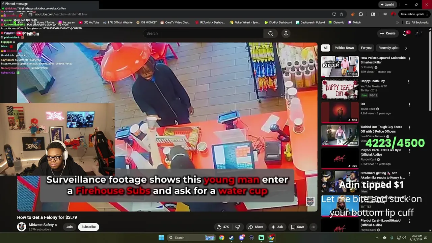Start voice search with microphone icon
Viewport: 432px width, 243px height.
click(286, 33)
